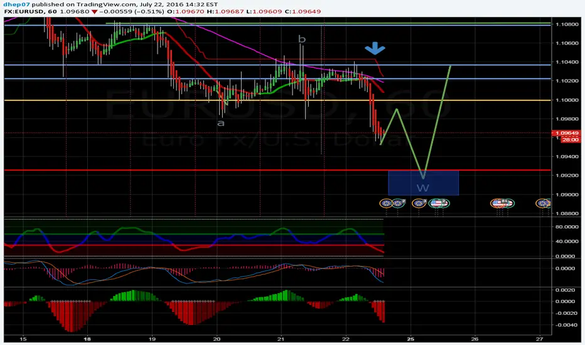585x345 pixels.
Task: Click the 80.0000 oscillator scale label
Action: [x=567, y=227]
